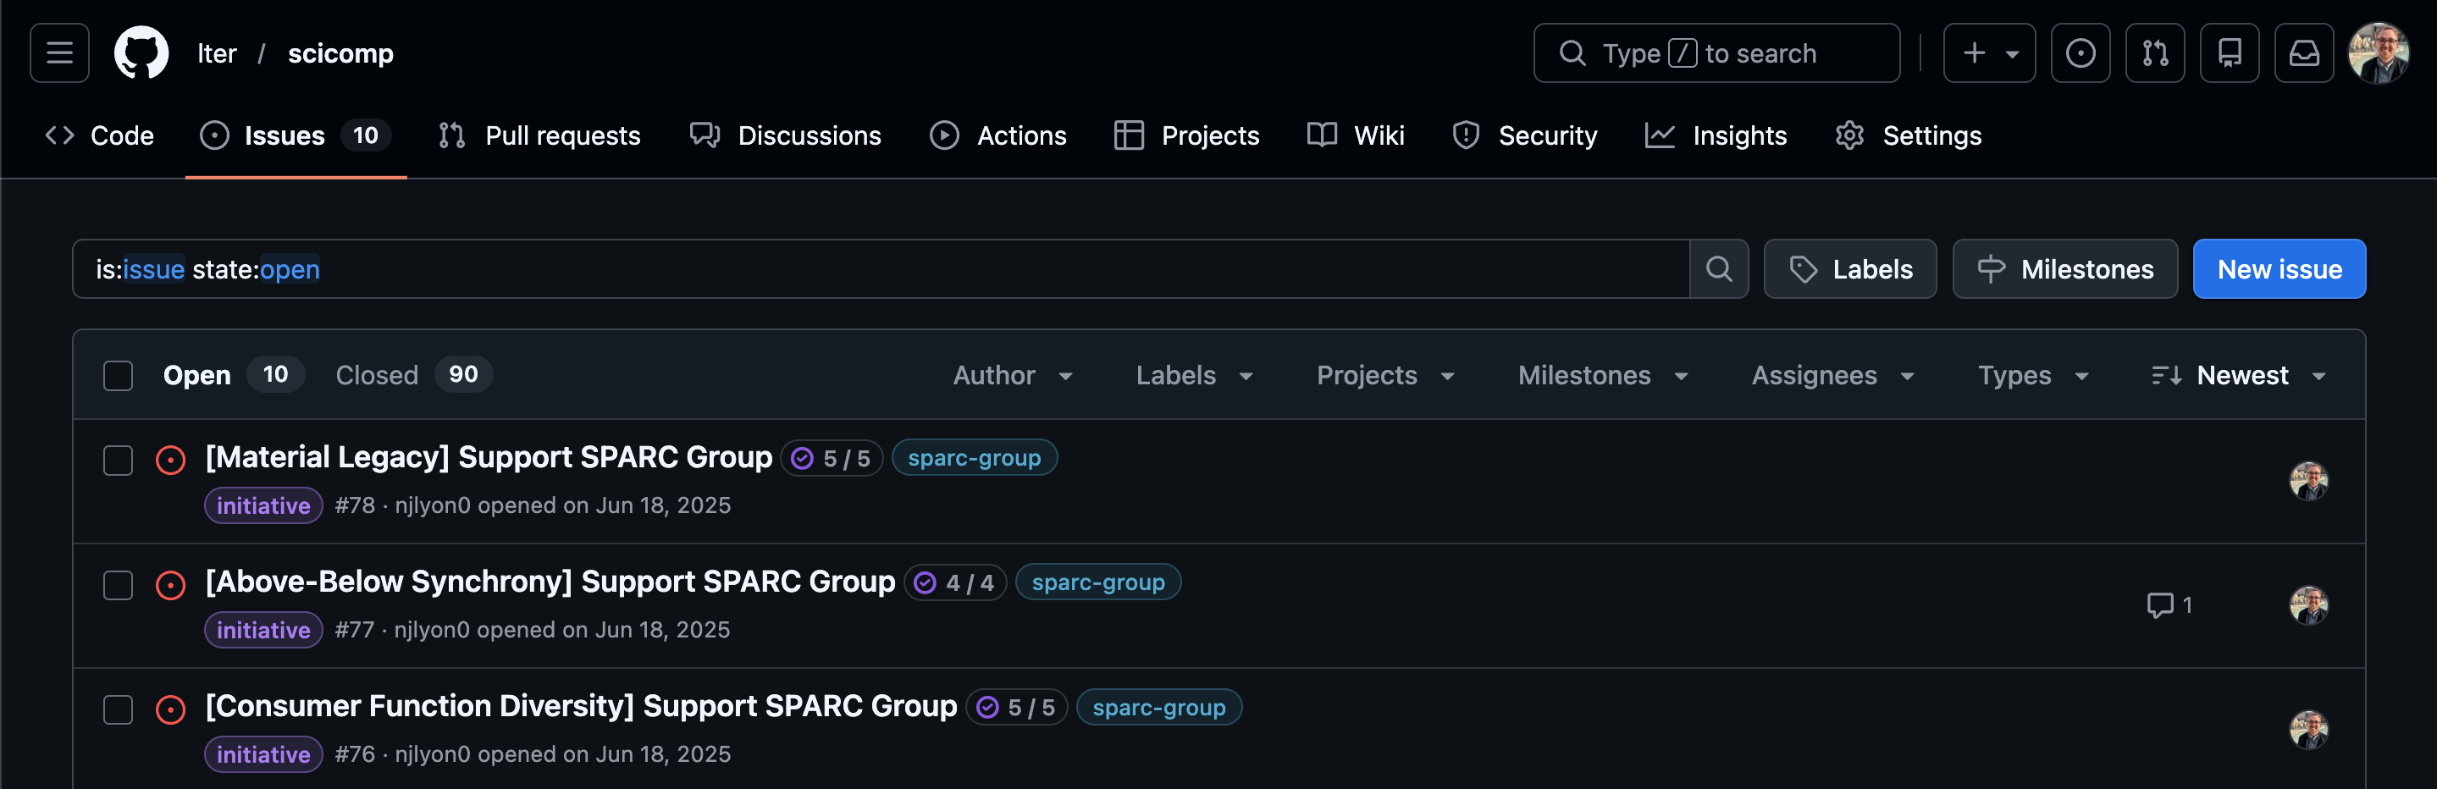Expand the Assignees filter dropdown
The width and height of the screenshot is (2437, 789).
click(1832, 376)
